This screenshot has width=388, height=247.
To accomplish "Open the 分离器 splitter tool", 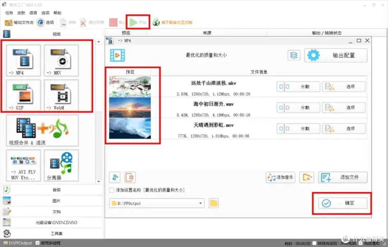I will 61,165.
